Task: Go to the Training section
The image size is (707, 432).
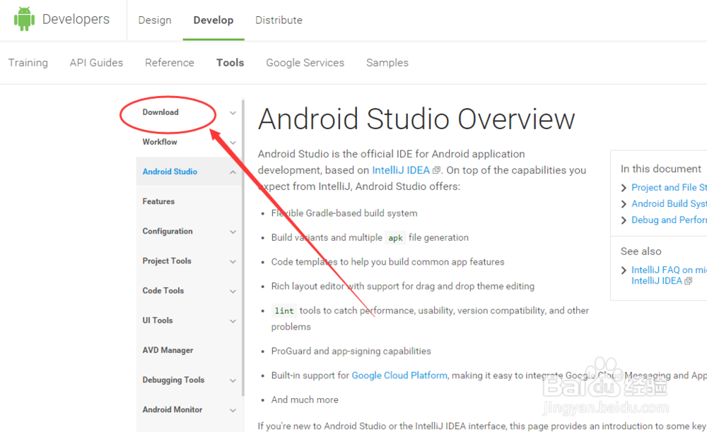Action: (x=28, y=63)
